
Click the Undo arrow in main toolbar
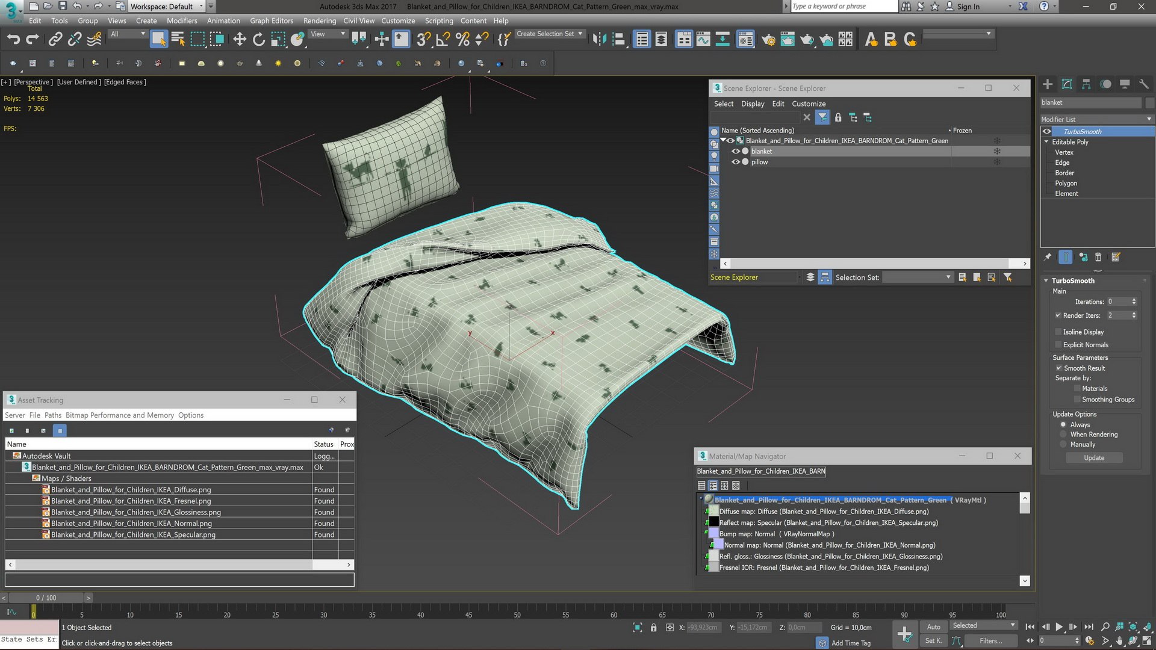[13, 40]
